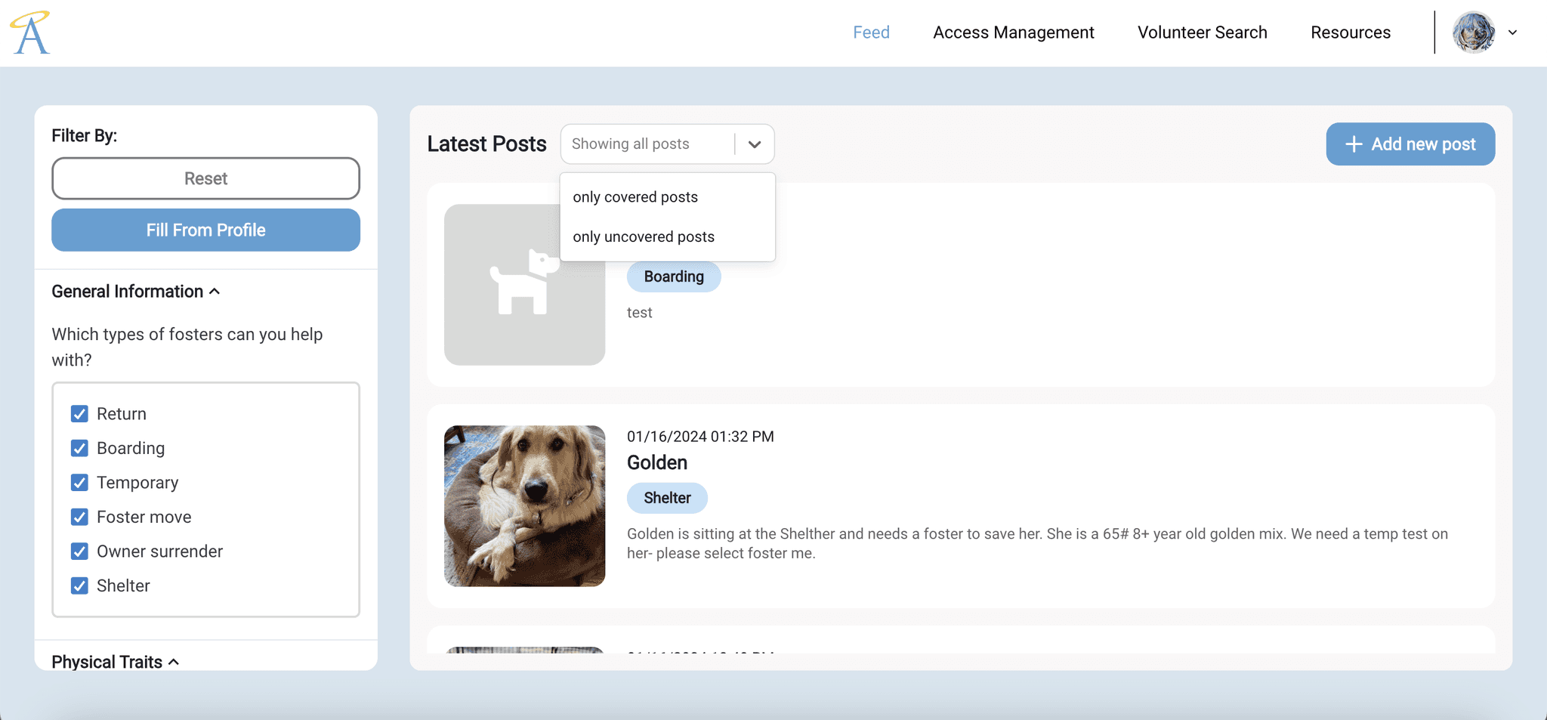
Task: Click the dog placeholder image
Action: (524, 285)
